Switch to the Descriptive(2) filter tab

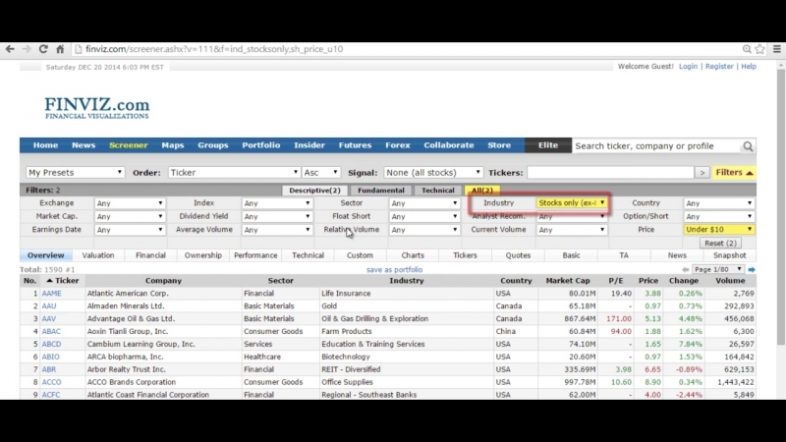click(x=314, y=191)
